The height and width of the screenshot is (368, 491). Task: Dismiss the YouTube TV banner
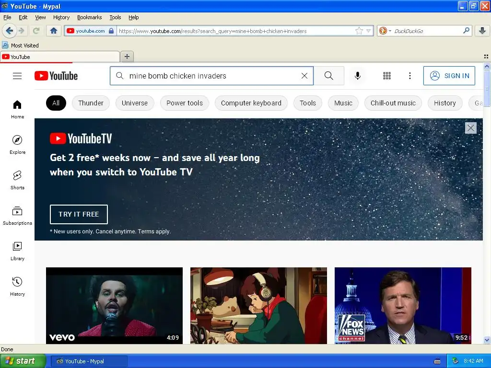click(471, 128)
